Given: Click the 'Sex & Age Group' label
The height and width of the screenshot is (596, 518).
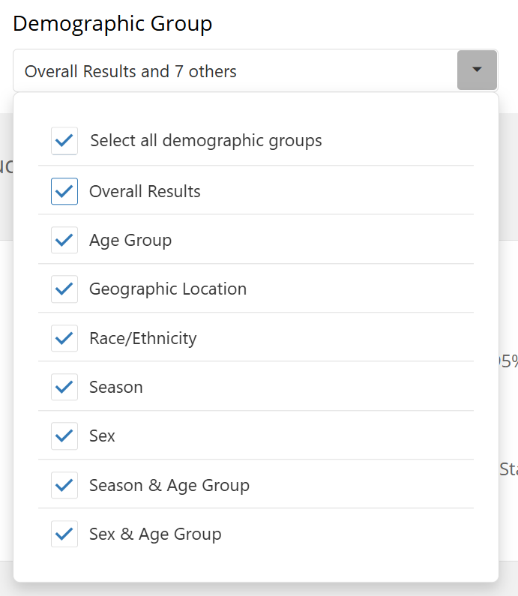Looking at the screenshot, I should 155,535.
